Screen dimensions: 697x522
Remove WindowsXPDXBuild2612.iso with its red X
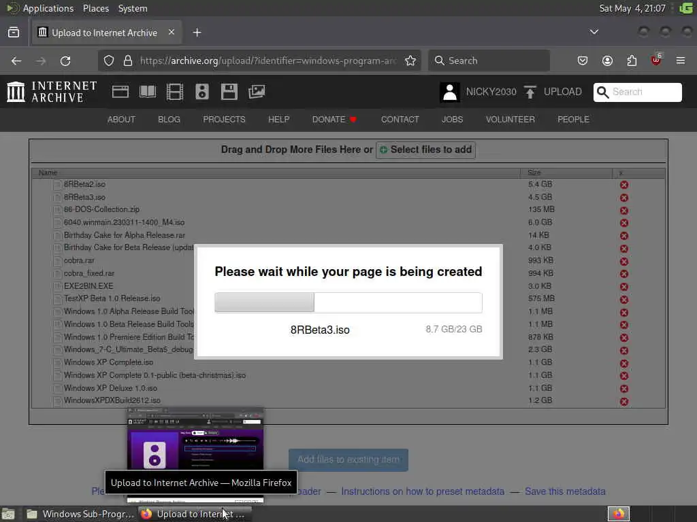click(x=624, y=401)
